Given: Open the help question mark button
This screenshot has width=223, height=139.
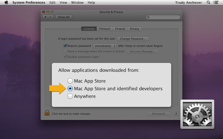Looking at the screenshot, I should coord(176,114).
